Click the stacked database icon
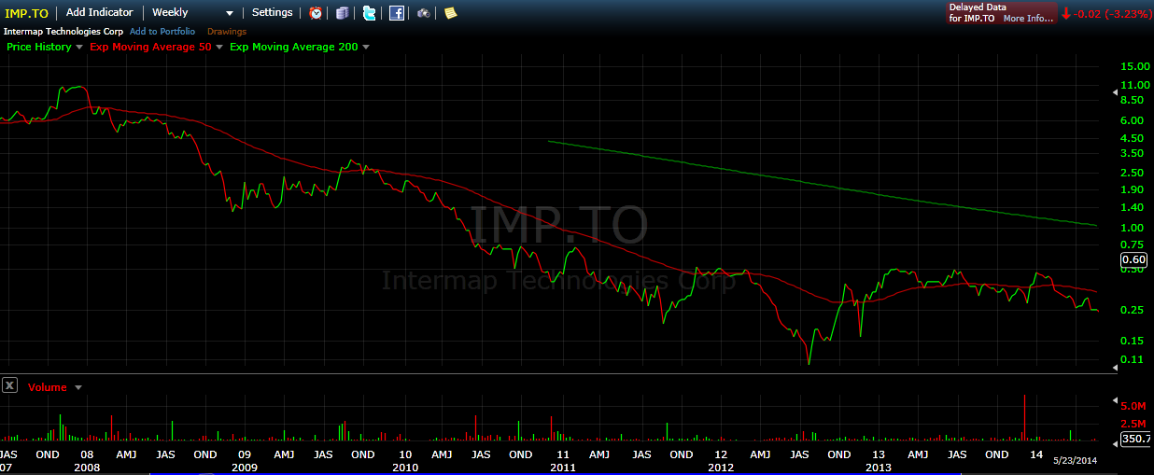The height and width of the screenshot is (475, 1154). 343,13
